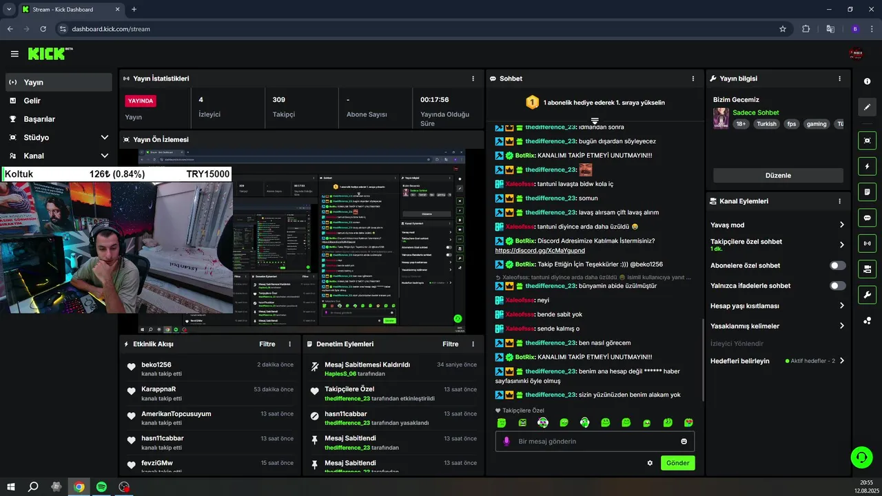
Task: Expand the Stüdyo menu chevron
Action: click(105, 137)
